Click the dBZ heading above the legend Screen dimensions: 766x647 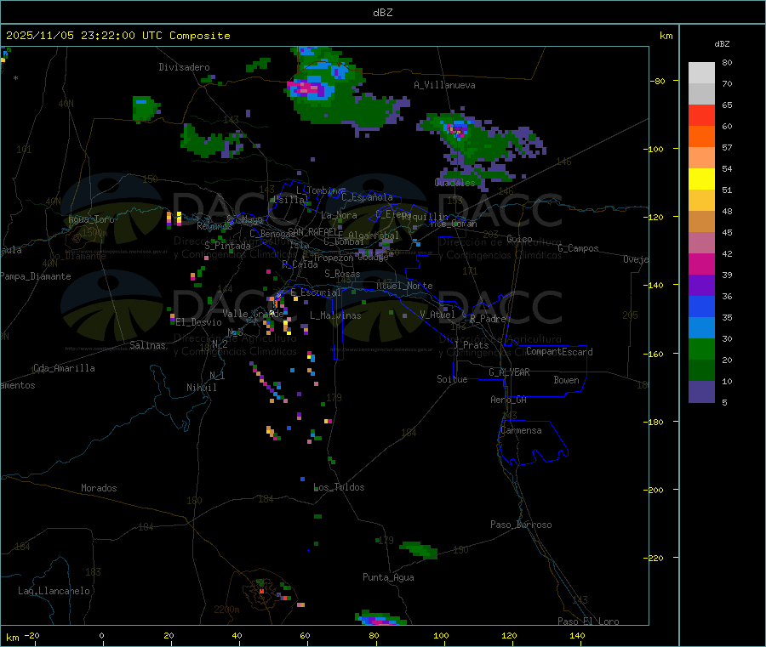click(722, 44)
